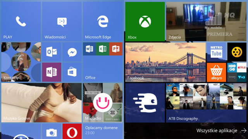The width and height of the screenshot is (248, 139).
Task: Open the compass tile at the bottom
Action: tap(21, 131)
